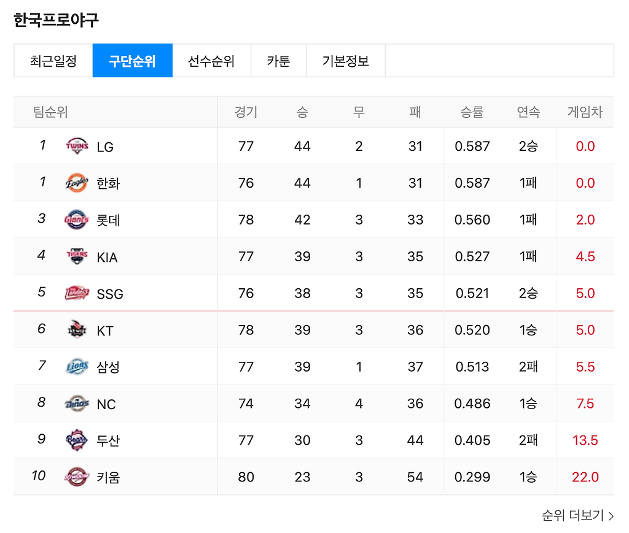
Task: Click the 54 losses value for 키움
Action: click(x=415, y=477)
